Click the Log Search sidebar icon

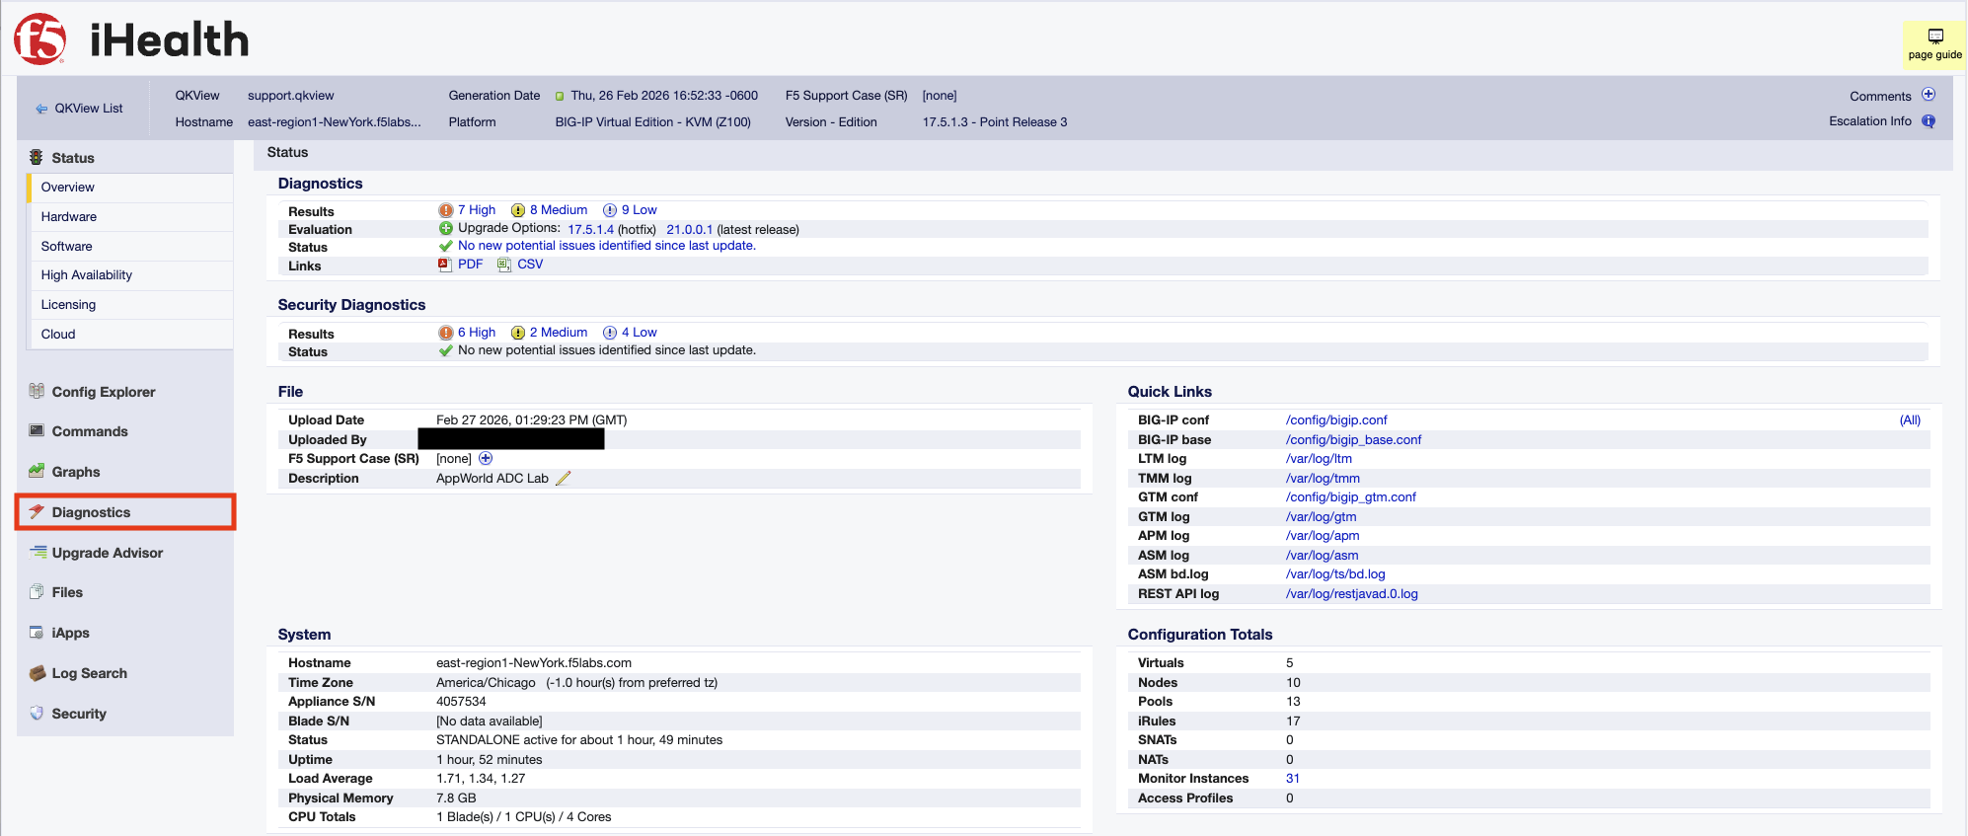click(x=38, y=673)
